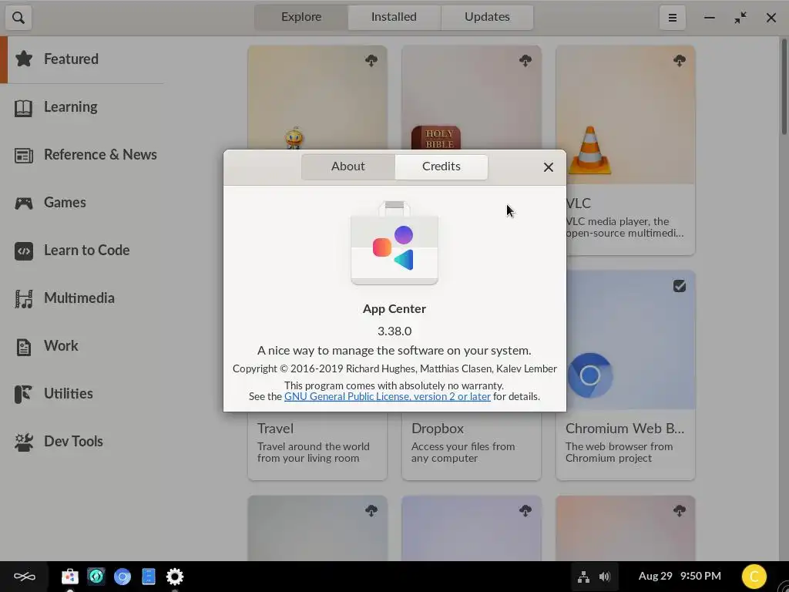Open the settings gear in taskbar

click(175, 577)
